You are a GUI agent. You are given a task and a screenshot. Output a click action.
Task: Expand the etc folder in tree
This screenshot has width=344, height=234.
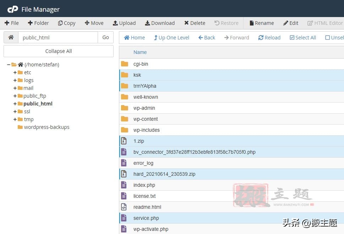coord(15,72)
